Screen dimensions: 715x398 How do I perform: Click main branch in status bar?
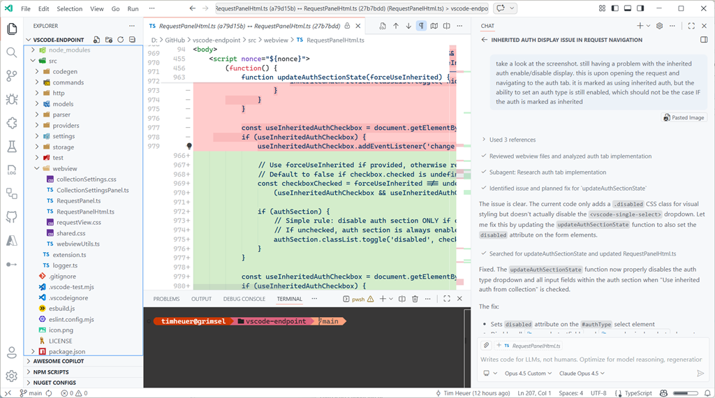(31, 393)
